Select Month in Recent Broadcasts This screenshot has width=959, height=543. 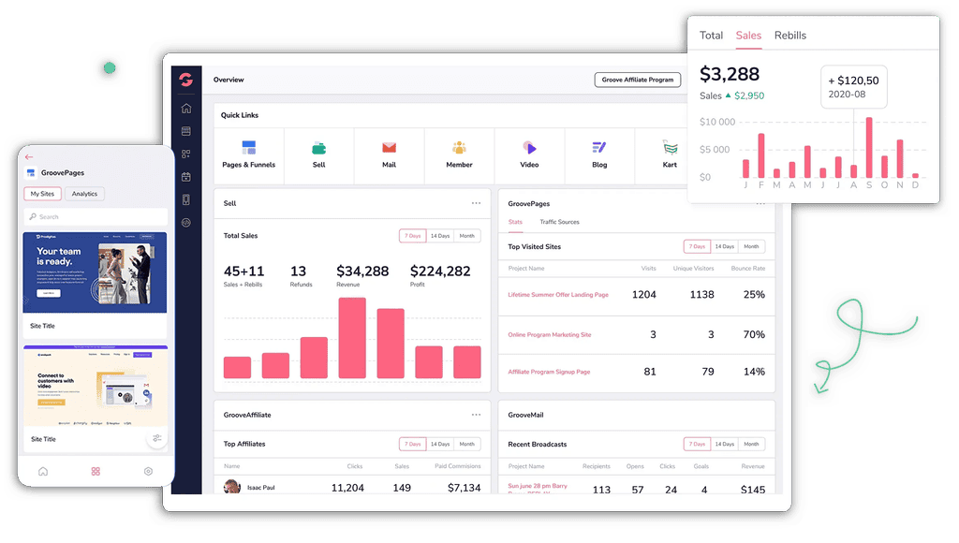751,444
